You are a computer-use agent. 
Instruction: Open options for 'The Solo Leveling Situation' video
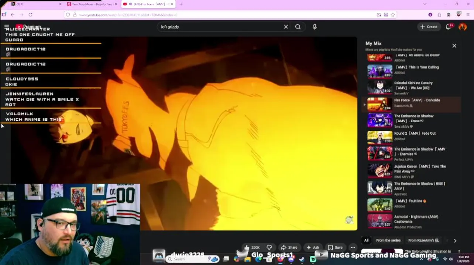[459, 252]
